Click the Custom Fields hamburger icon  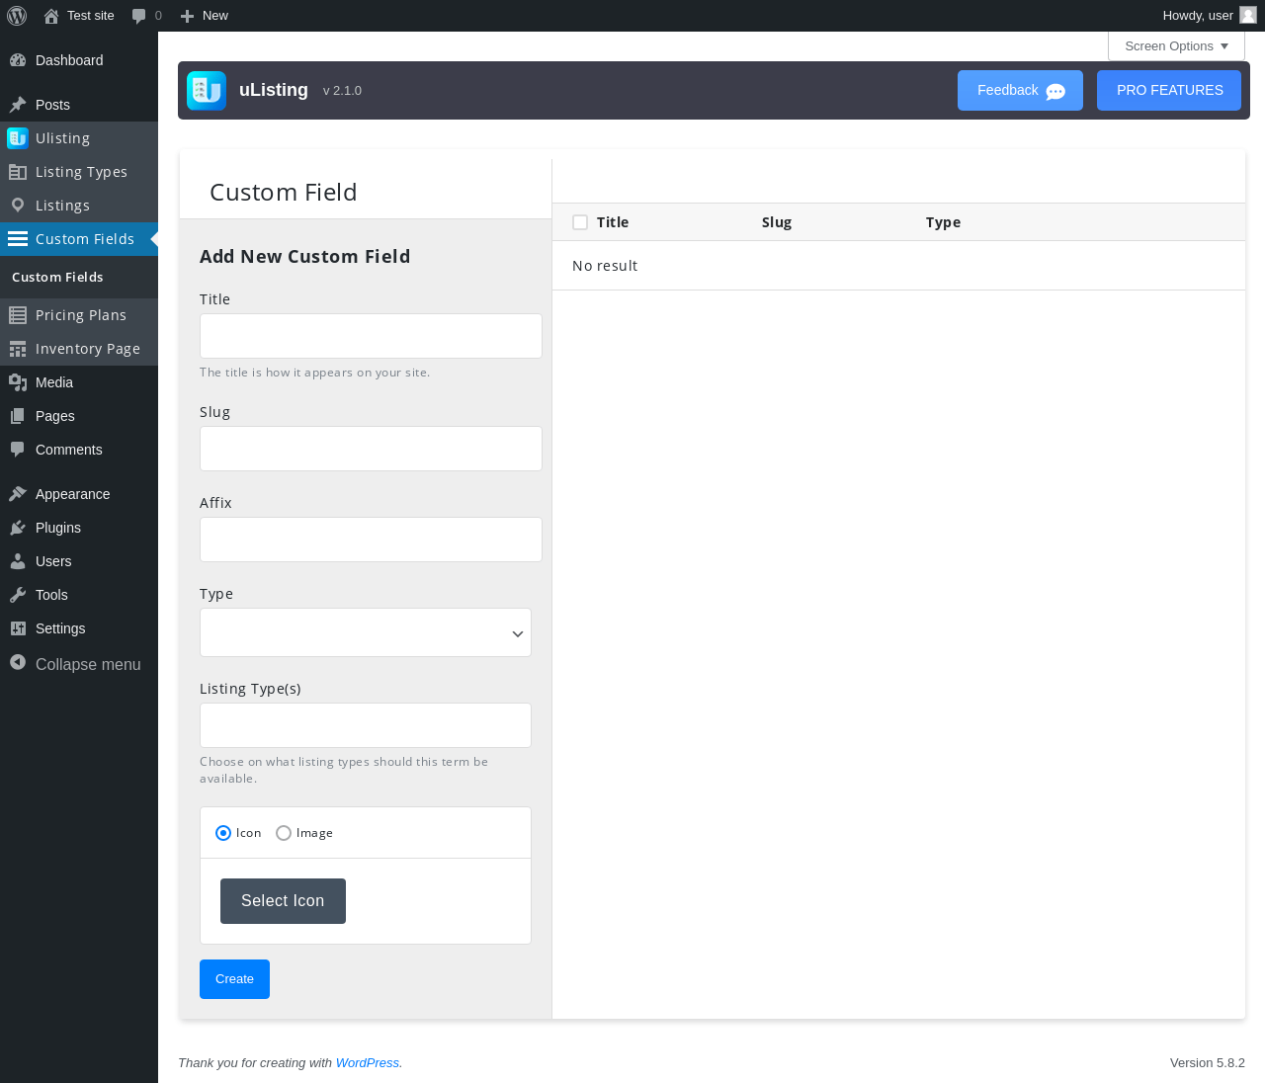point(18,239)
